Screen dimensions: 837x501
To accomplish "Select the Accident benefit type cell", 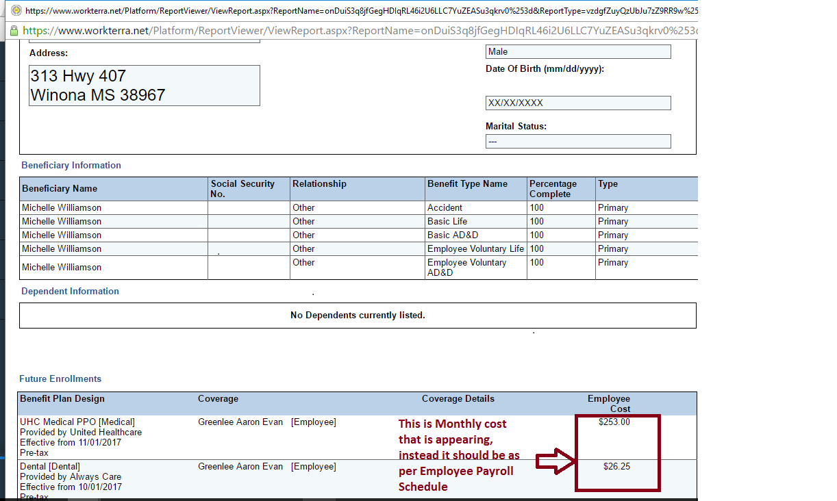I will (445, 207).
